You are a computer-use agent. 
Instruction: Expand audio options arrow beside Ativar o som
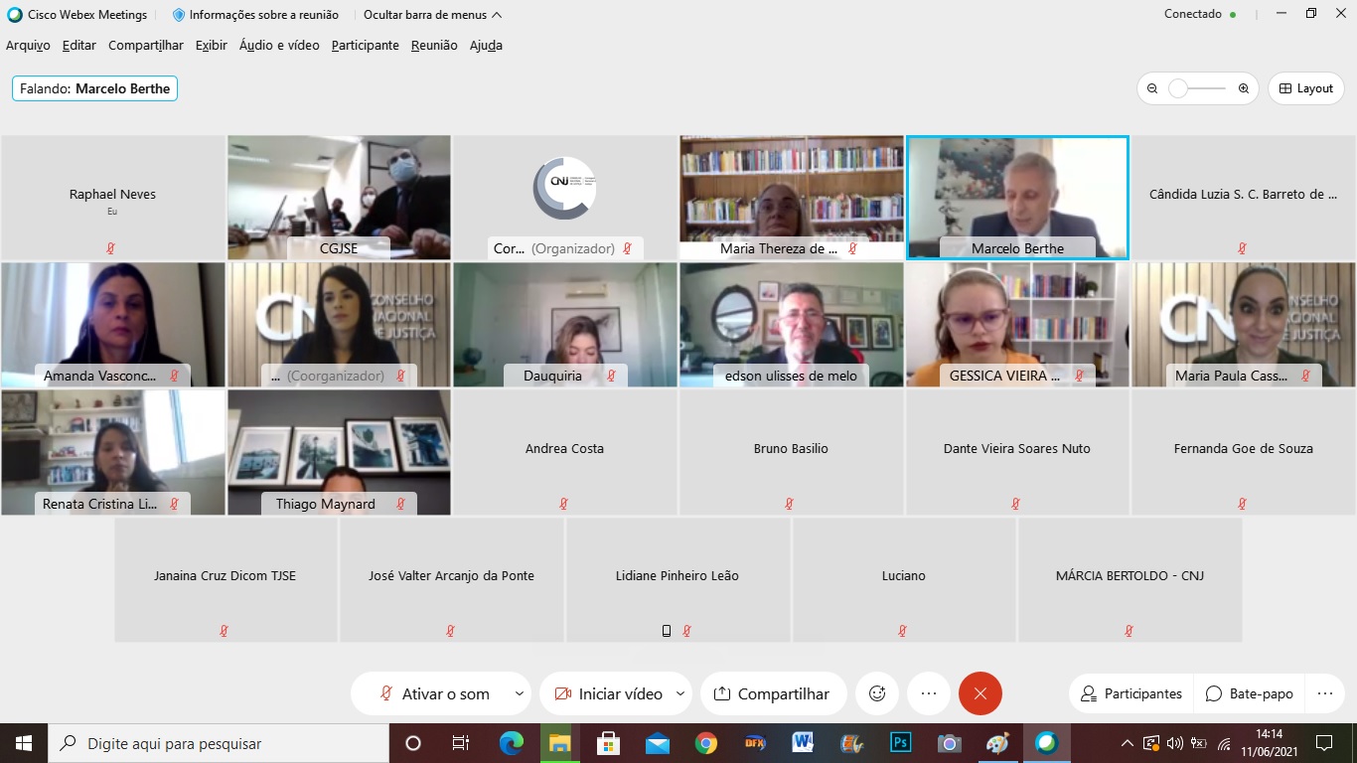pos(519,693)
